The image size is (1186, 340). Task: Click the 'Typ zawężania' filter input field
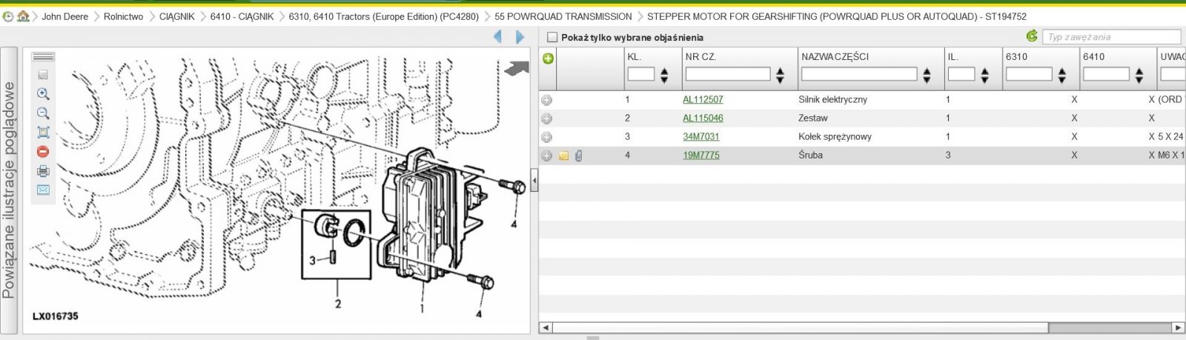click(1111, 37)
